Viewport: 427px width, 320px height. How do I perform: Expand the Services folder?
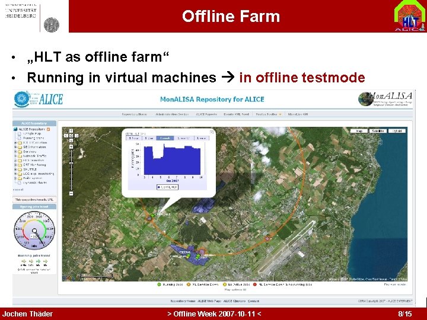coord(15,152)
